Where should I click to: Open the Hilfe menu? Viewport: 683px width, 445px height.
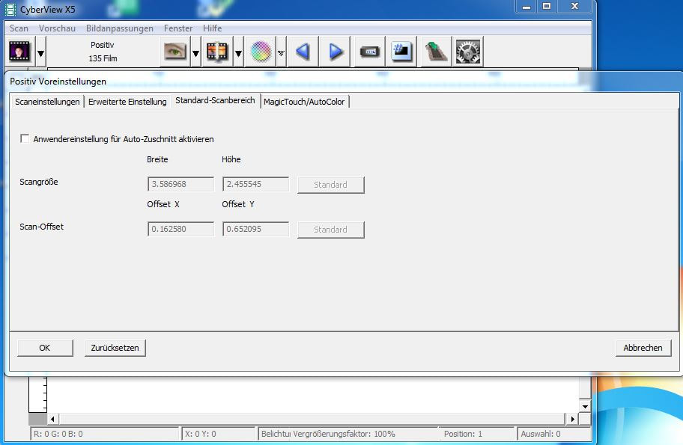212,28
